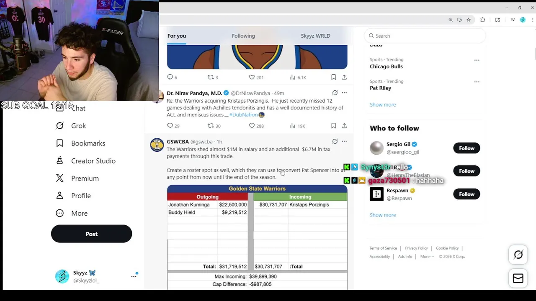
Task: Open Chrome zoom magnifier icon in address bar
Action: click(451, 20)
